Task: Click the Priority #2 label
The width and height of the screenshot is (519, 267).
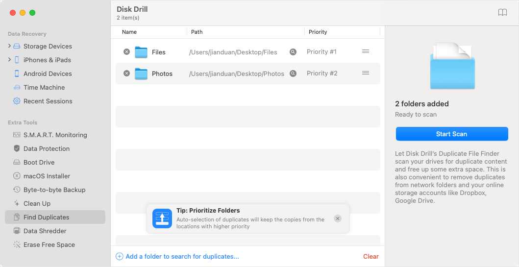Action: pyautogui.click(x=322, y=73)
